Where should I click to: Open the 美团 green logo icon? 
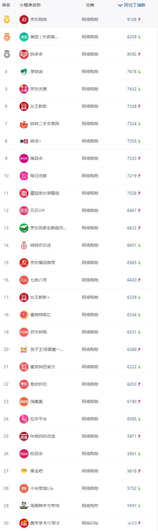[x=24, y=37]
